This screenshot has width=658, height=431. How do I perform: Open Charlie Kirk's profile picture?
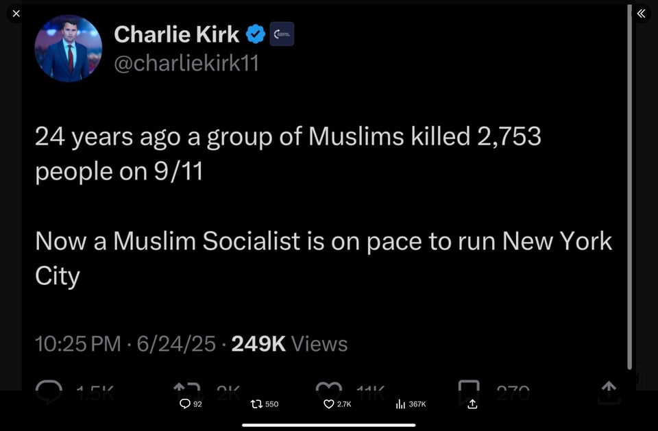[x=68, y=49]
